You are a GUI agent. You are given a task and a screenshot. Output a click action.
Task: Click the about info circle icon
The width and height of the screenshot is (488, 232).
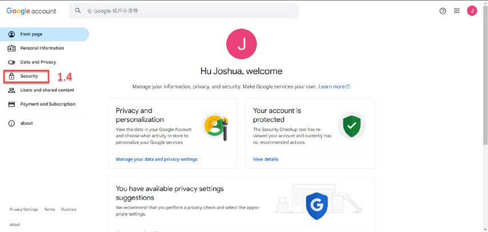tap(11, 123)
